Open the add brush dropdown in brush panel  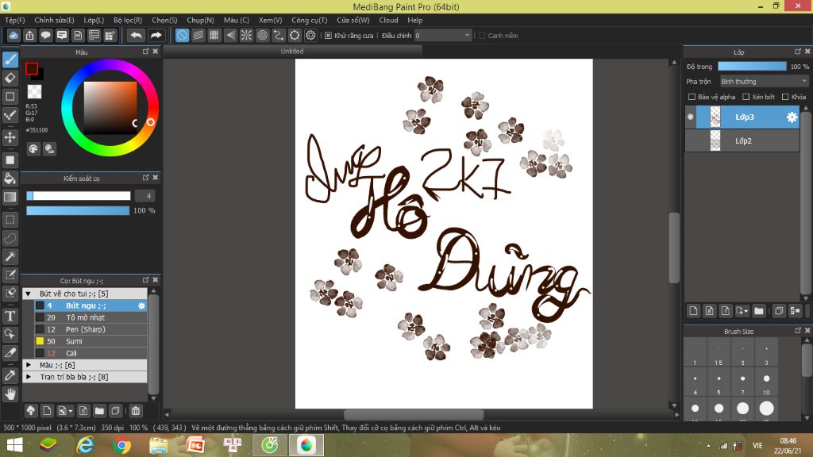(x=65, y=411)
